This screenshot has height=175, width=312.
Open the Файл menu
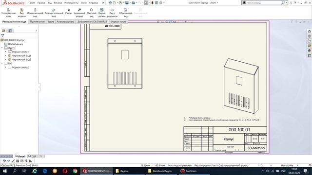(x=32, y=3)
